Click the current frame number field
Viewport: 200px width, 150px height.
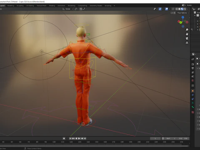tap(155, 138)
